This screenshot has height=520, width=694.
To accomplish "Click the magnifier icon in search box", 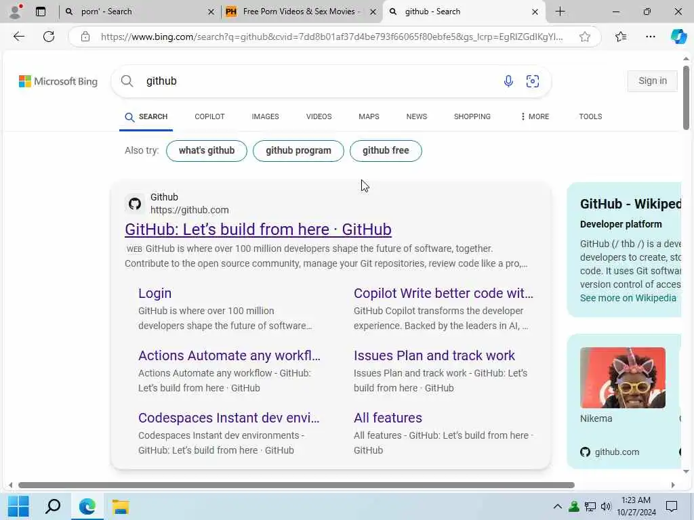I will pyautogui.click(x=127, y=81).
